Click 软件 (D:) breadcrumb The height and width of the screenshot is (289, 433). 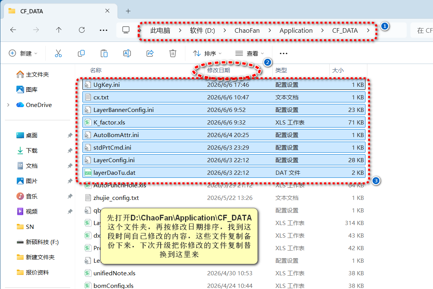coord(203,30)
